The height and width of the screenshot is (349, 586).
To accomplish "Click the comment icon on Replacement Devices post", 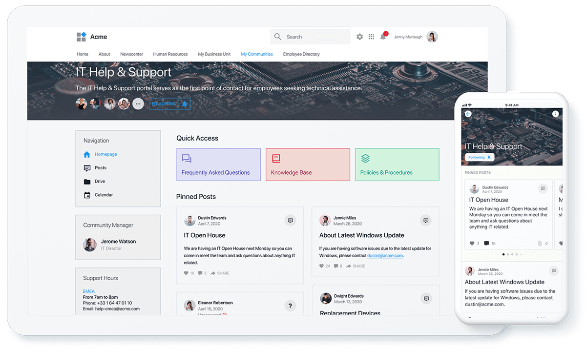I will point(426,299).
